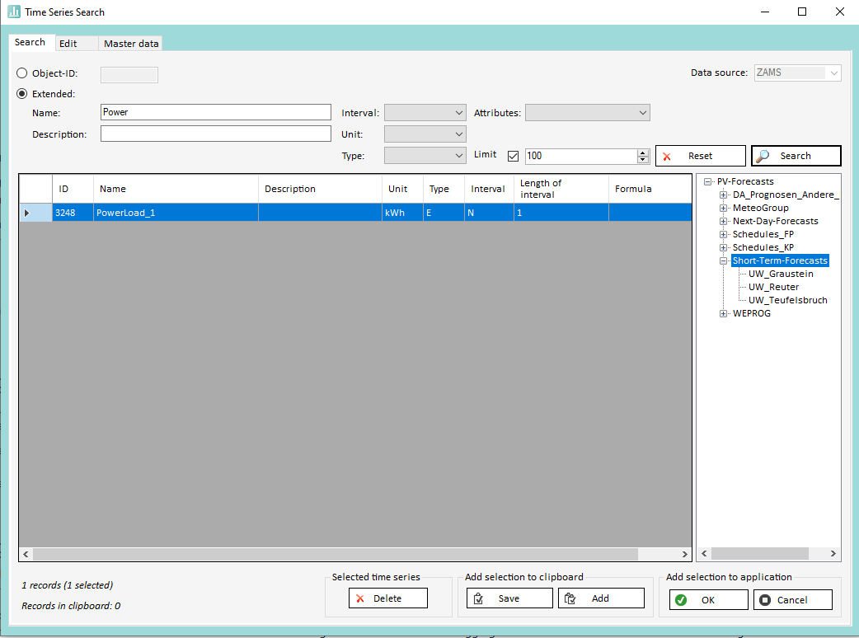Open the Attributes dropdown
859x638 pixels.
(x=588, y=113)
